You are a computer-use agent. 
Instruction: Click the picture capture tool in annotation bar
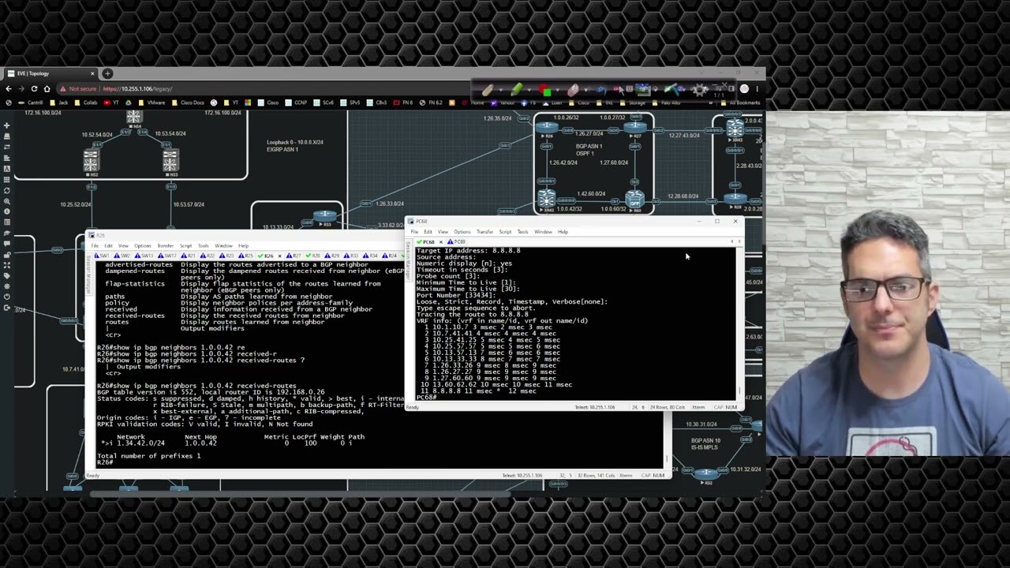[x=643, y=89]
